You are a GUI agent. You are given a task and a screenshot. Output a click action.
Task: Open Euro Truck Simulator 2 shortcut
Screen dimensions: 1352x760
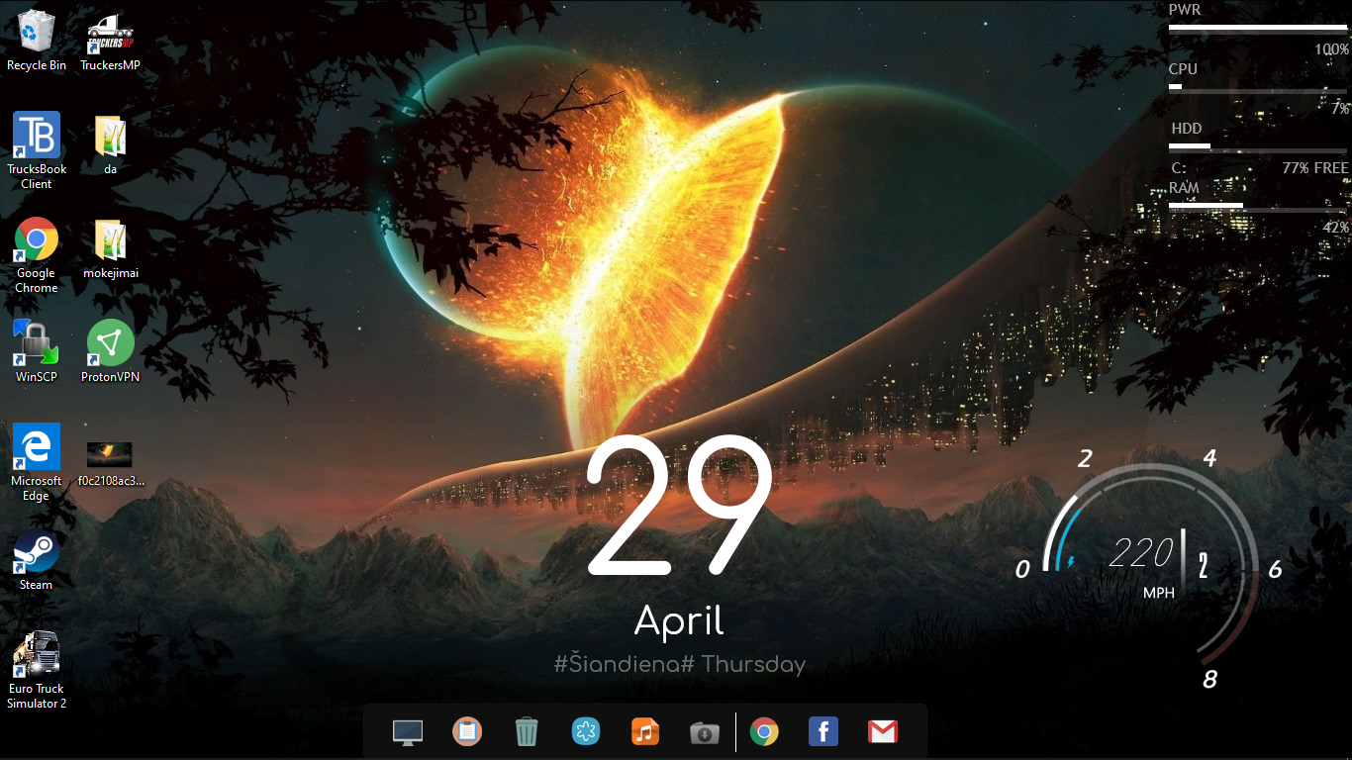point(37,670)
